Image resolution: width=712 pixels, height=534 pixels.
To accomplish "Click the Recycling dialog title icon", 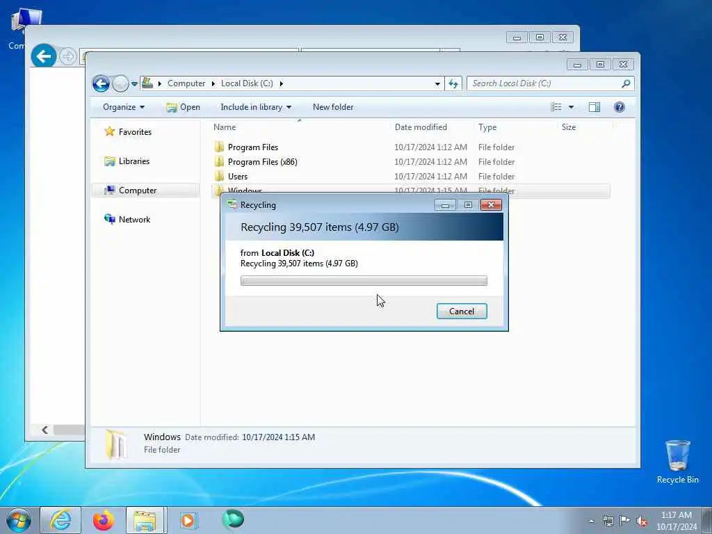I will [232, 205].
